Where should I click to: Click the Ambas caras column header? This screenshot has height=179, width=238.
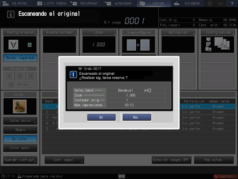219,101
